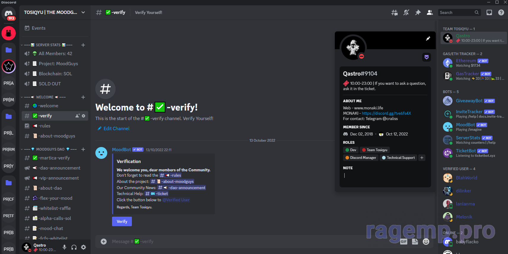The image size is (508, 254).
Task: Open TicketBot in member list
Action: pyautogui.click(x=474, y=153)
